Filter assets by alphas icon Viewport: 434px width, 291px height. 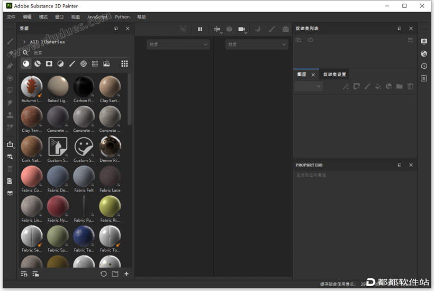[83, 64]
